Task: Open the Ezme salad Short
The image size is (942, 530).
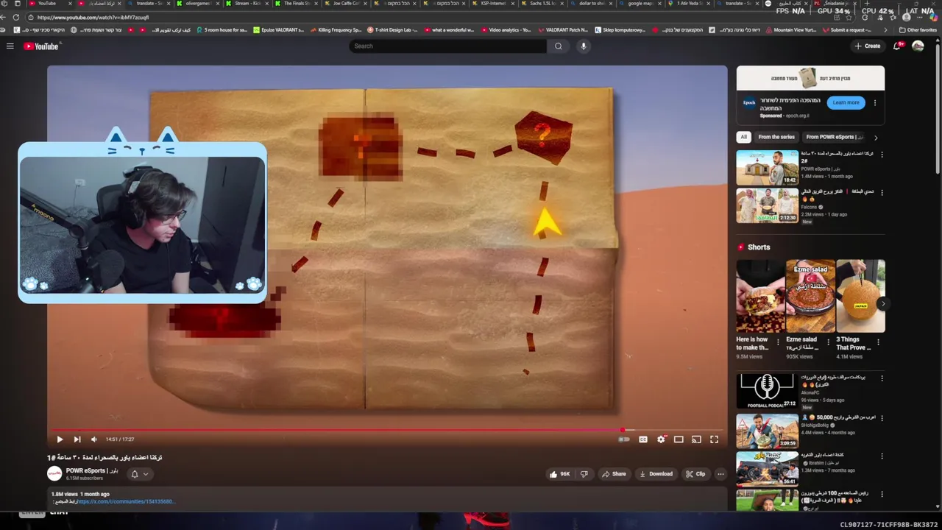Action: coord(810,296)
